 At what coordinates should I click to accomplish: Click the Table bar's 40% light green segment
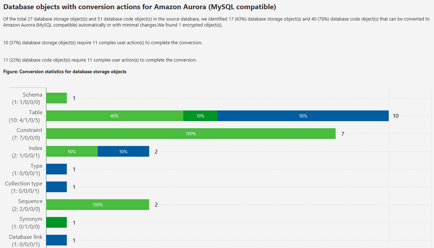115,116
